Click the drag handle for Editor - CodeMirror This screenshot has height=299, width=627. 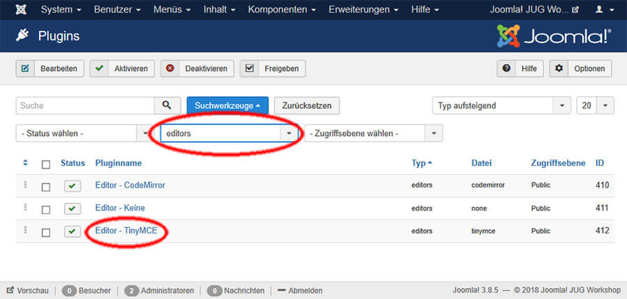tap(25, 185)
